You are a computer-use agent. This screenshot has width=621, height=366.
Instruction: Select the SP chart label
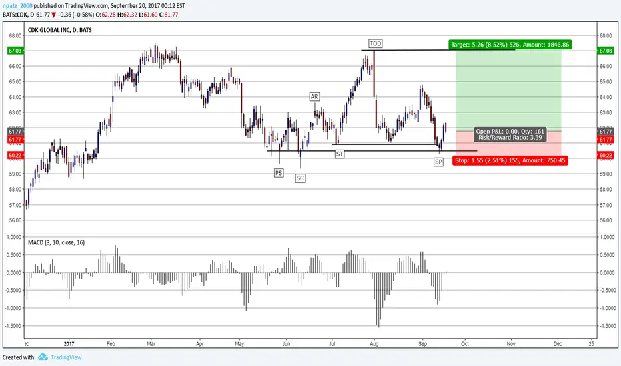click(438, 162)
